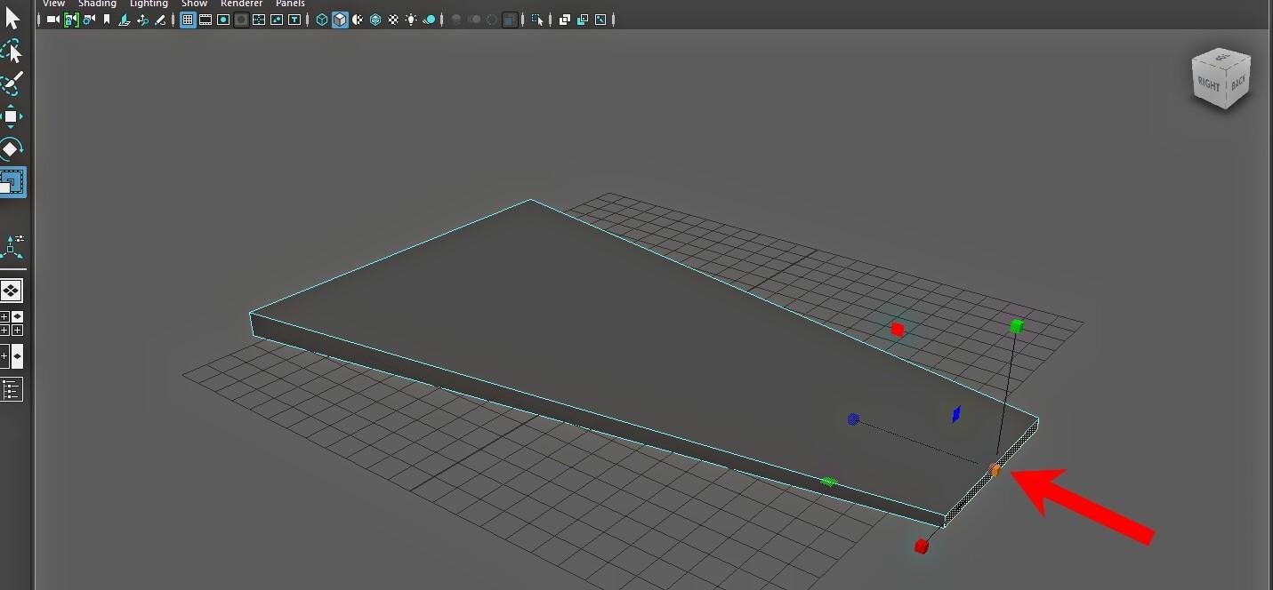1273x590 pixels.
Task: Open the Shading panel menu
Action: 97,4
